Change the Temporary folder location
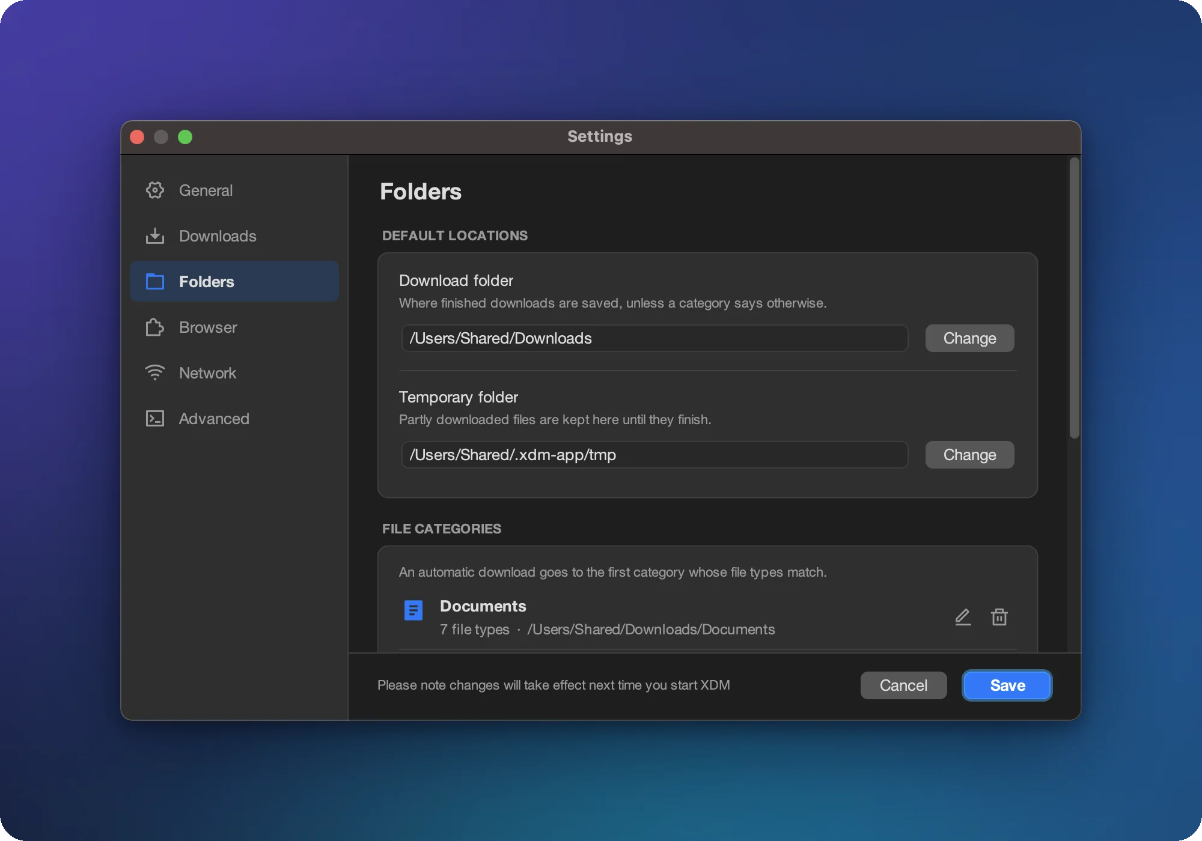The width and height of the screenshot is (1202, 841). tap(969, 455)
